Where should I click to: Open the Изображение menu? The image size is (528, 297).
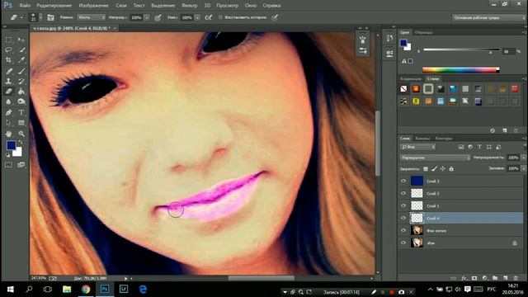[93, 6]
